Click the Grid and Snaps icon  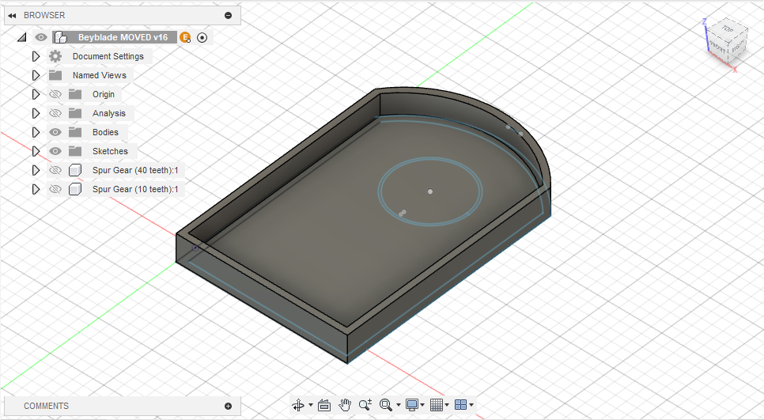[437, 405]
